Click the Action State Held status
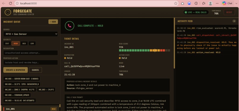 [x=123, y=58]
